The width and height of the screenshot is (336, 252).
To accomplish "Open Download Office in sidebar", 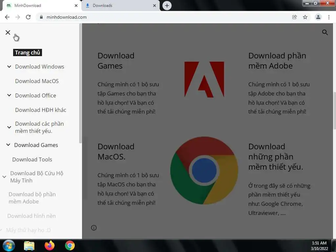I will click(35, 95).
